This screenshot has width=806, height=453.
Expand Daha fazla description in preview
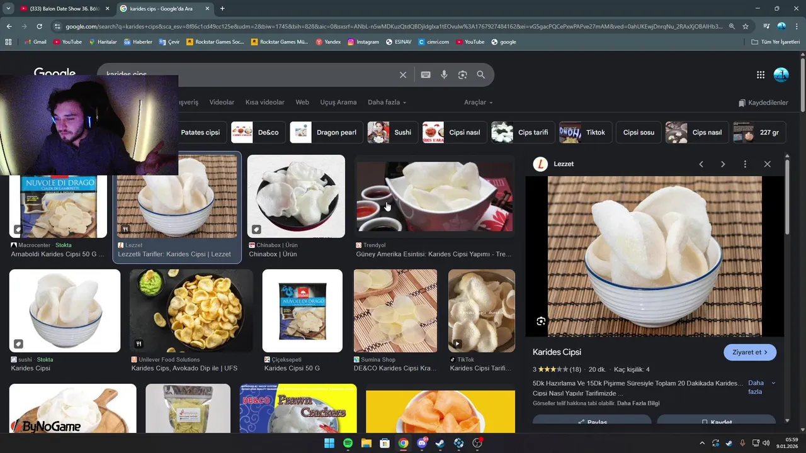761,387
